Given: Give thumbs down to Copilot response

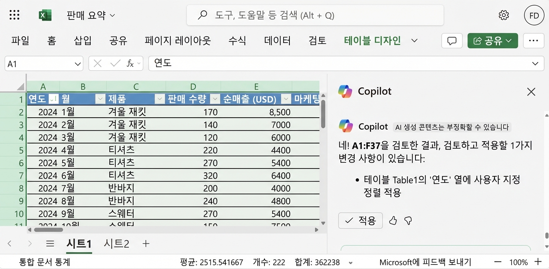Looking at the screenshot, I should pyautogui.click(x=408, y=220).
